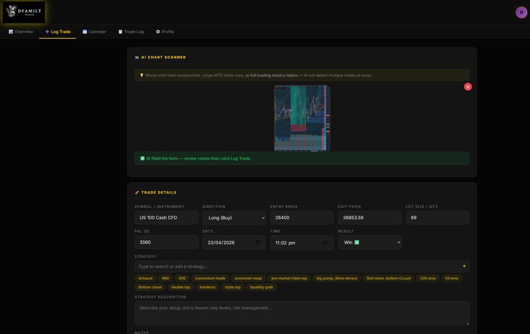Select the exhaust strategy tag

point(145,278)
